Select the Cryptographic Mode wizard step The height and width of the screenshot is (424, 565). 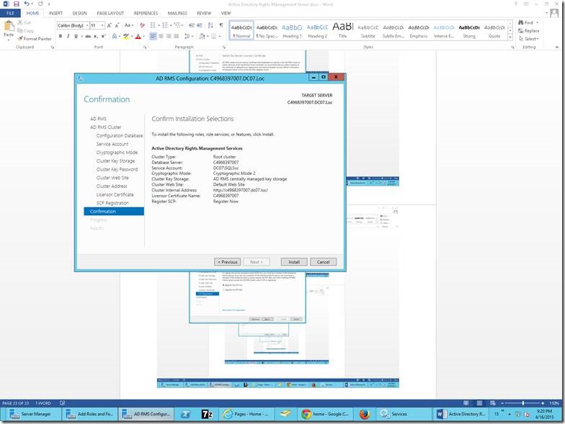(x=117, y=153)
